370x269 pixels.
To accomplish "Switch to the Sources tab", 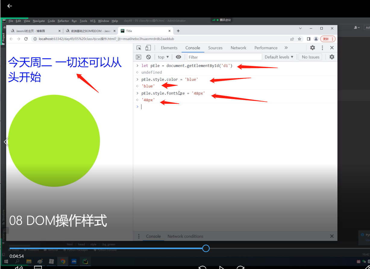I will pyautogui.click(x=215, y=48).
